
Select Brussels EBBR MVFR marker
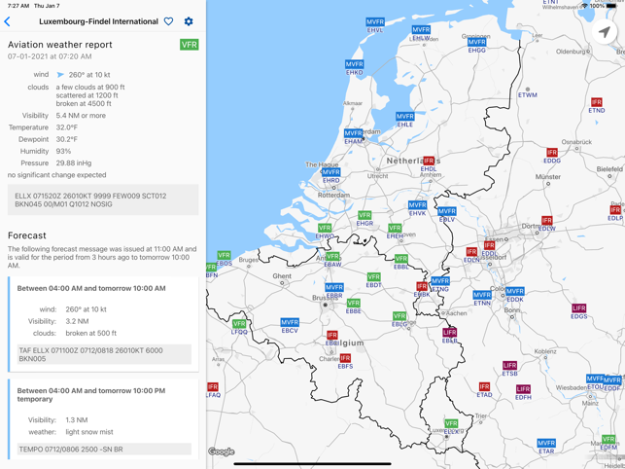(x=334, y=287)
